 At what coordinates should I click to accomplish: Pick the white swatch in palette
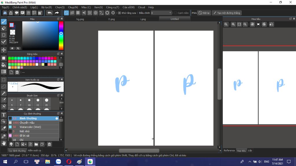point(37,64)
